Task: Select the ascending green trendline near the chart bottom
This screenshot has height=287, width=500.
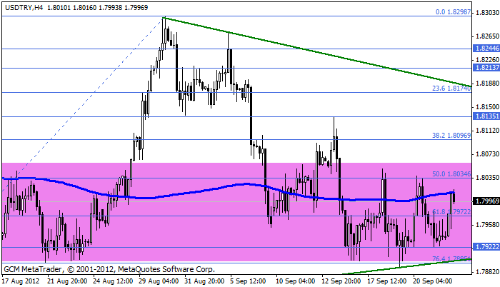Action: [x=406, y=266]
